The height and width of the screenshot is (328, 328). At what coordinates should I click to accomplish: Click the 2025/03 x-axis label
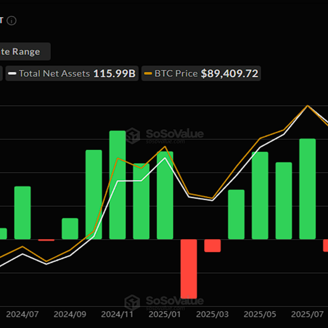coord(212,314)
